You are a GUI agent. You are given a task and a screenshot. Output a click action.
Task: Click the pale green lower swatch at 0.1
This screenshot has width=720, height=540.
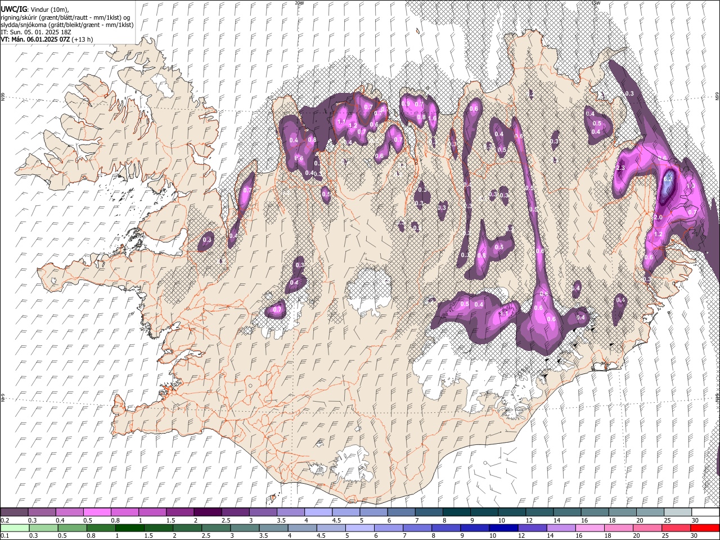pyautogui.click(x=14, y=528)
